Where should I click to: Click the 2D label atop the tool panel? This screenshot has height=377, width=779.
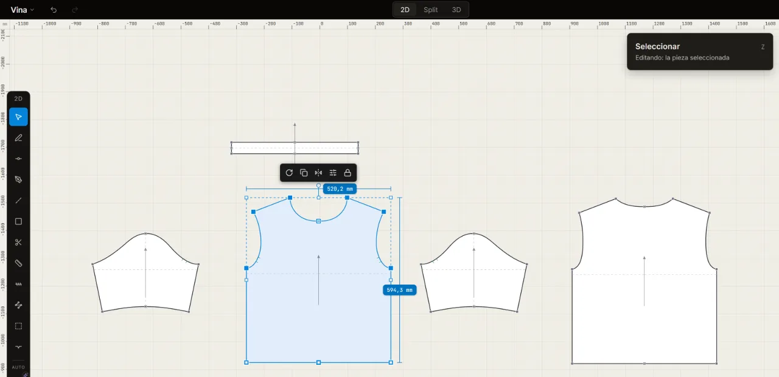(18, 99)
